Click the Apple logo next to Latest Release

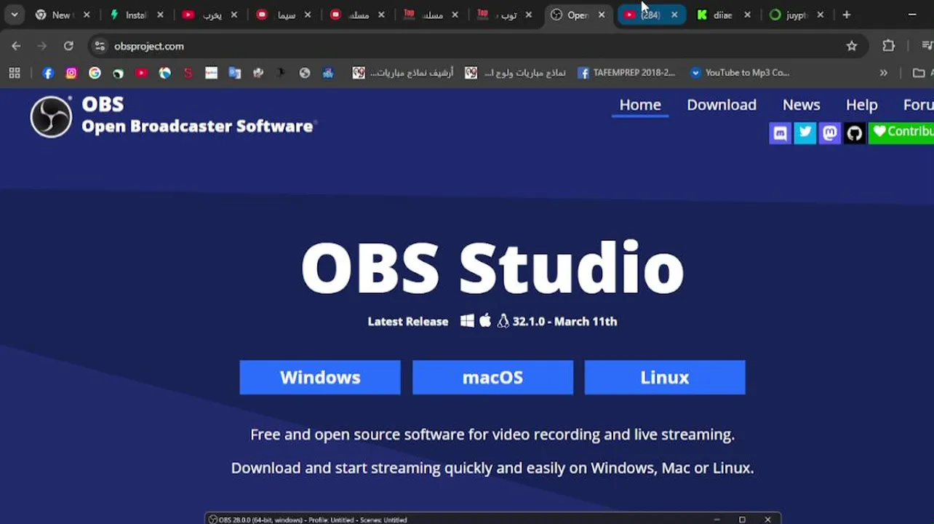(x=485, y=320)
